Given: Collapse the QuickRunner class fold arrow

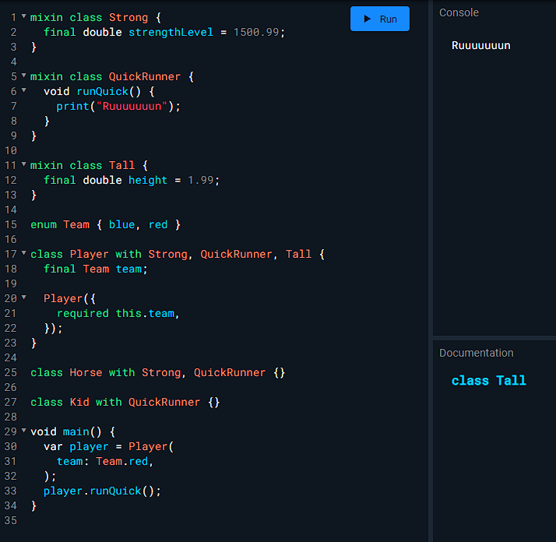Looking at the screenshot, I should [x=24, y=76].
